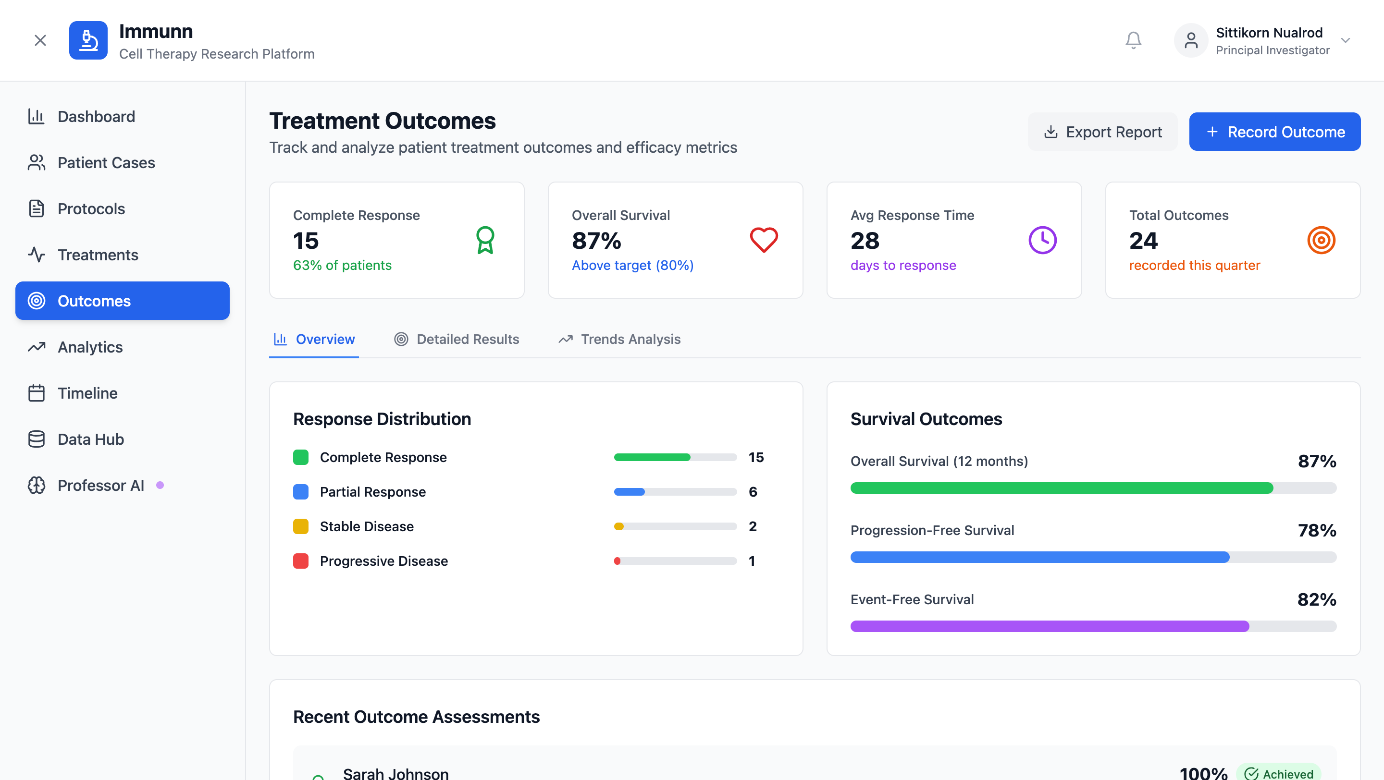Close the sidebar with X icon
1384x780 pixels.
[x=40, y=40]
